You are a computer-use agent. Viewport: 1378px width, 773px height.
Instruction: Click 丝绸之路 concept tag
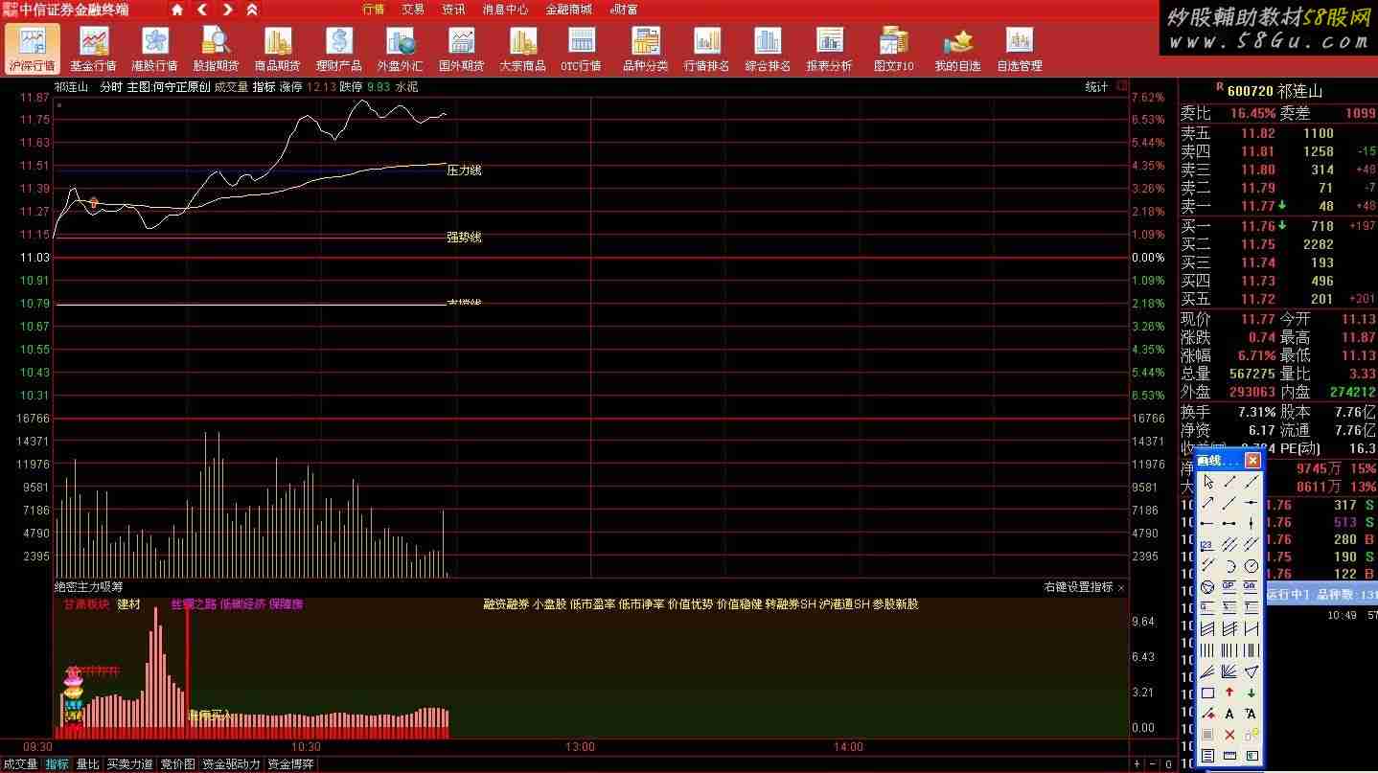[193, 604]
